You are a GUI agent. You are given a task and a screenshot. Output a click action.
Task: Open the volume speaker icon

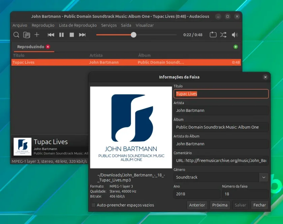(x=234, y=35)
